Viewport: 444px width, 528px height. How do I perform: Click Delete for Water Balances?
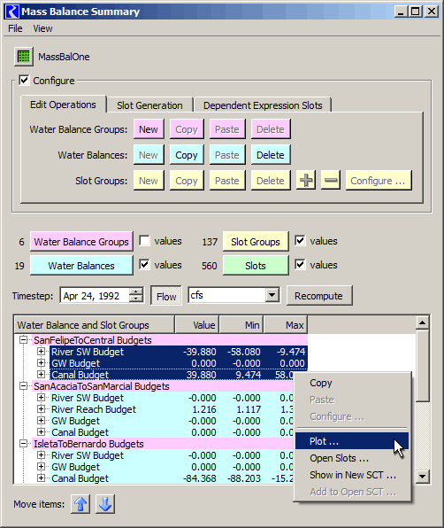click(271, 155)
